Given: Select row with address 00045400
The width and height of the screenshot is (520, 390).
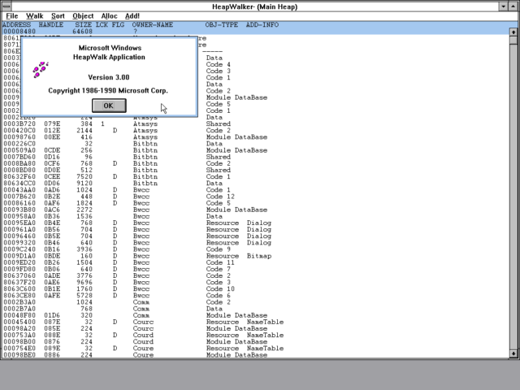Looking at the screenshot, I should [255, 322].
